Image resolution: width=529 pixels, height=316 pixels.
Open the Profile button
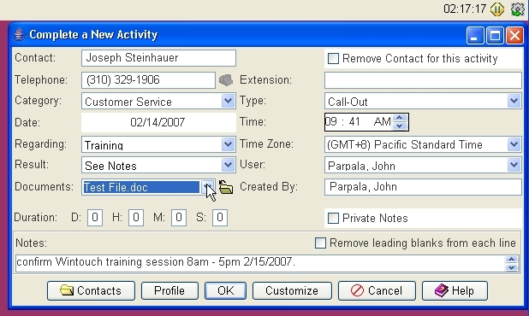(x=169, y=290)
